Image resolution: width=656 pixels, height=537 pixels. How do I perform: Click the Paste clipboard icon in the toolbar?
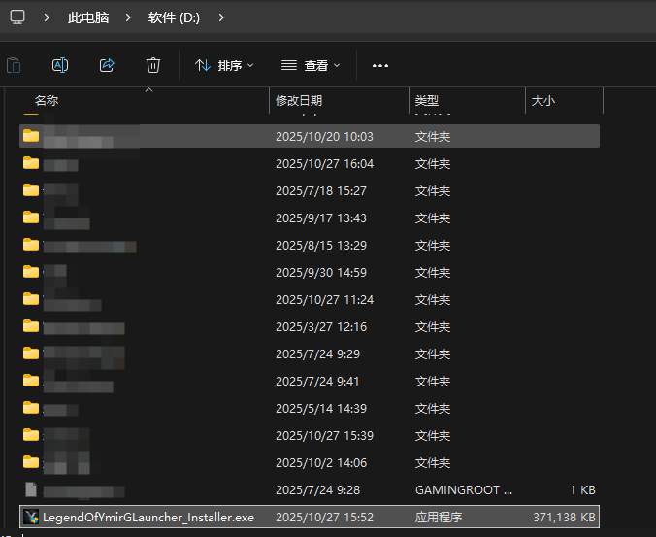pyautogui.click(x=14, y=65)
